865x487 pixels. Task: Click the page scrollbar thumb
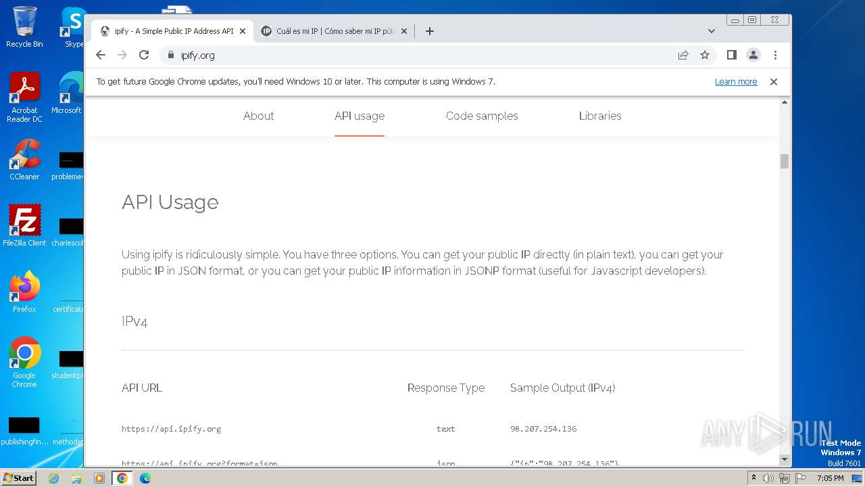point(785,161)
